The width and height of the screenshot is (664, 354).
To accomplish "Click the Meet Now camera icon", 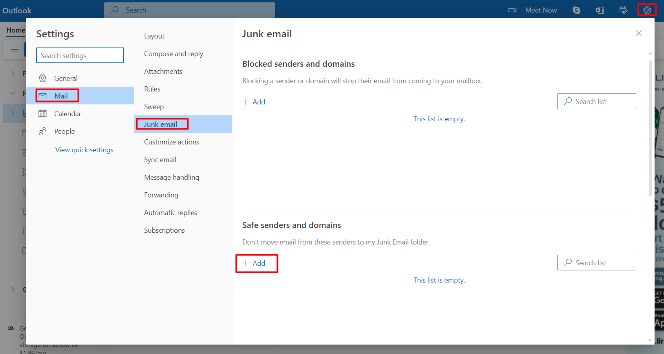I will (512, 10).
